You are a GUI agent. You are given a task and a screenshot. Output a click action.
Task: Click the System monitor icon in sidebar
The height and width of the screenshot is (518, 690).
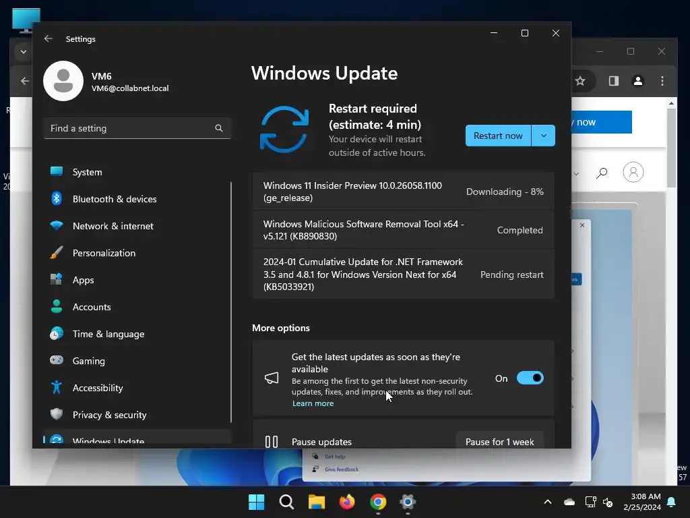[57, 171]
